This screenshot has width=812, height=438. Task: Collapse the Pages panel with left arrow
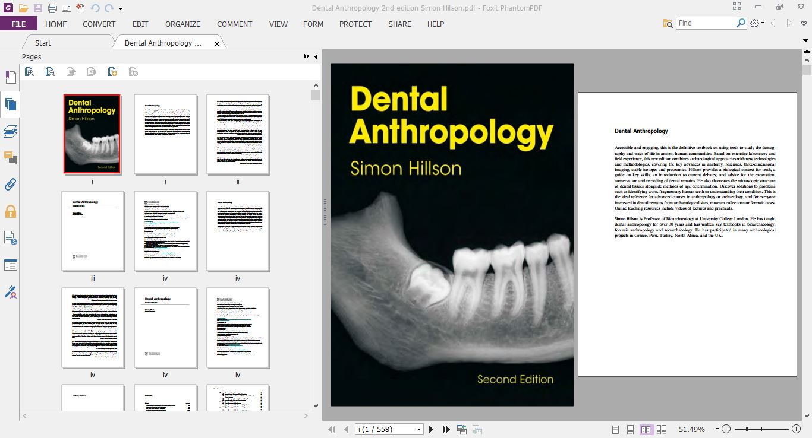tap(316, 56)
